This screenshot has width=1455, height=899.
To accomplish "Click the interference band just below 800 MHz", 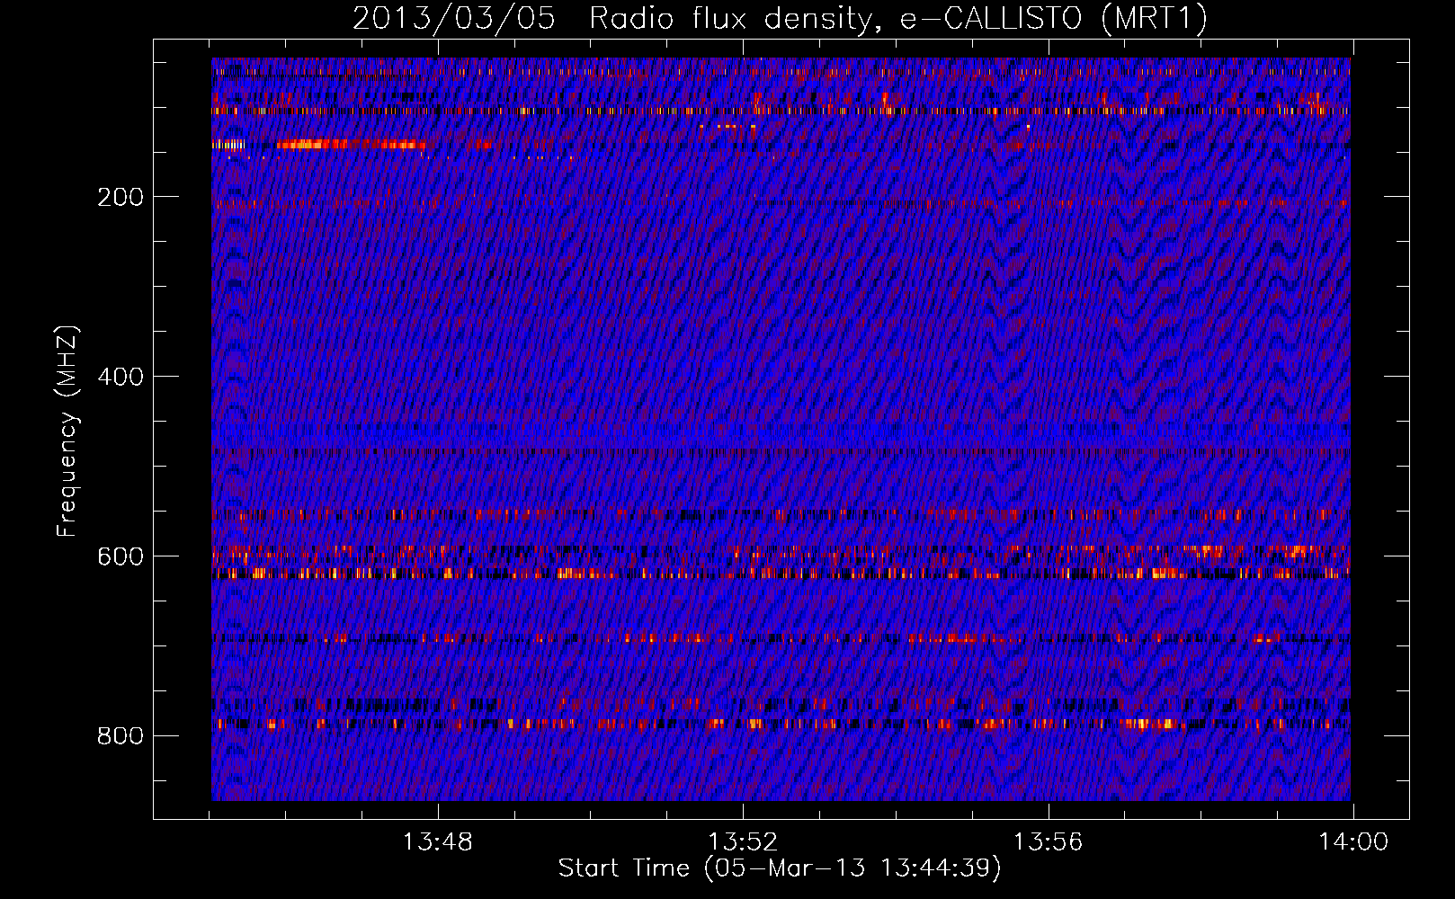I will tap(781, 723).
